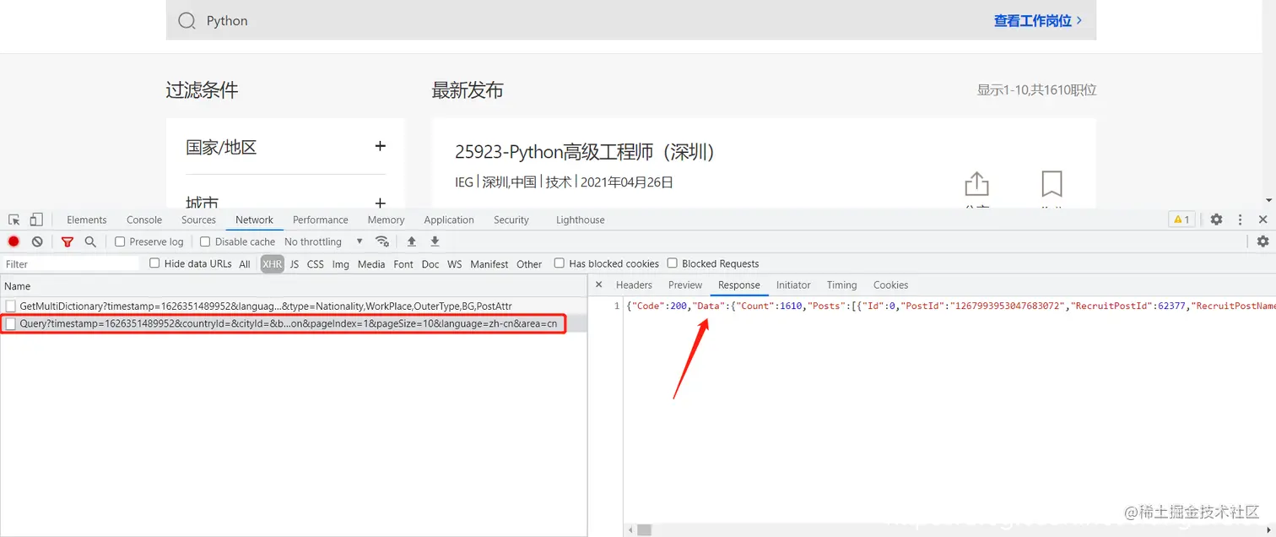Open DevTools settings gear icon
This screenshot has width=1276, height=537.
coord(1216,220)
